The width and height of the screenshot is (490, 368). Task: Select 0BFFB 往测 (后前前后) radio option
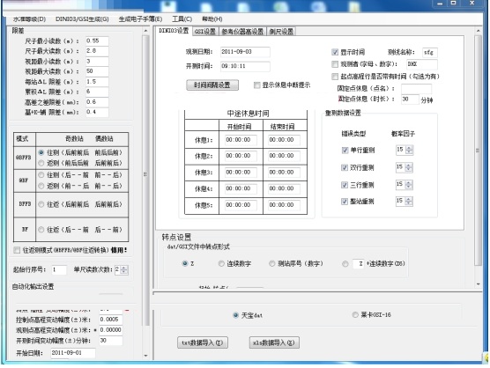tap(41, 152)
